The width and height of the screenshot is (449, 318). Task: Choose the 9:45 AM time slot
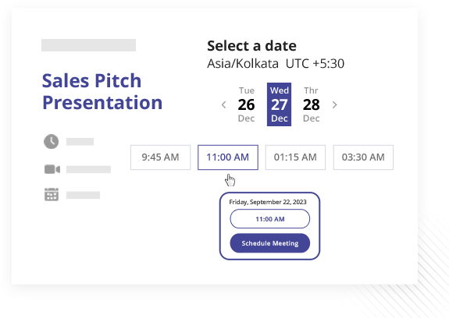pos(160,157)
